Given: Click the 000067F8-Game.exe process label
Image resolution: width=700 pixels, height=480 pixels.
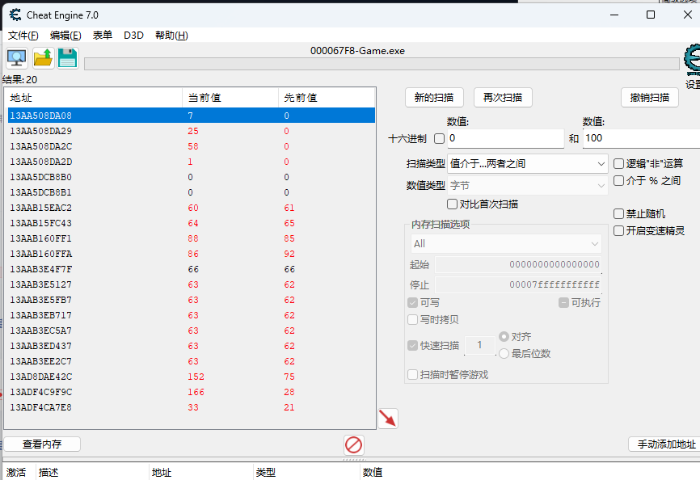Looking at the screenshot, I should click(x=357, y=51).
